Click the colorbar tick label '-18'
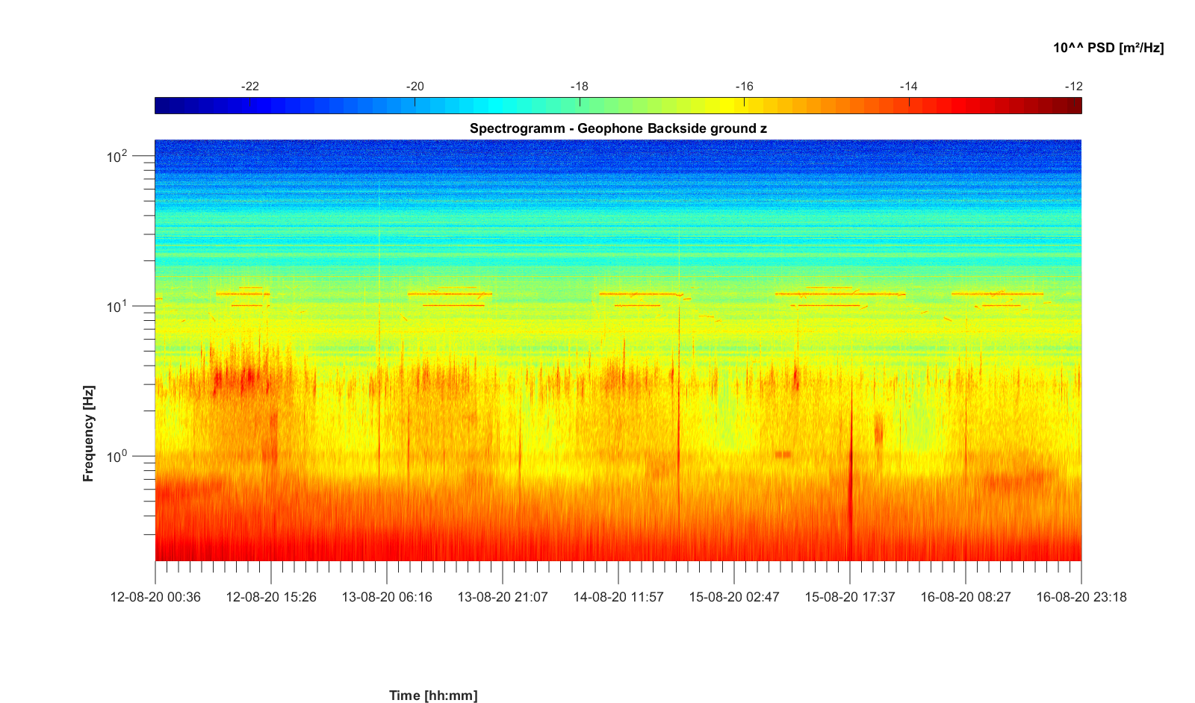 (579, 87)
